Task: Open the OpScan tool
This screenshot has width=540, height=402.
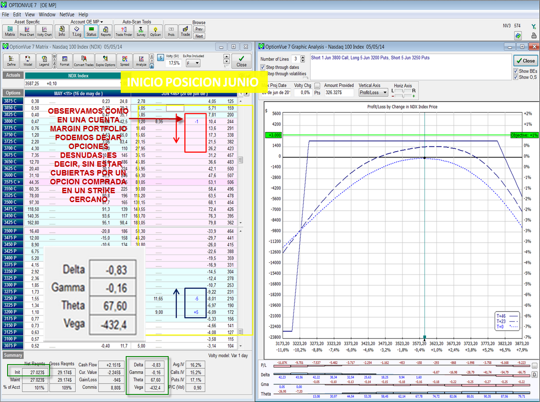Action: [155, 31]
